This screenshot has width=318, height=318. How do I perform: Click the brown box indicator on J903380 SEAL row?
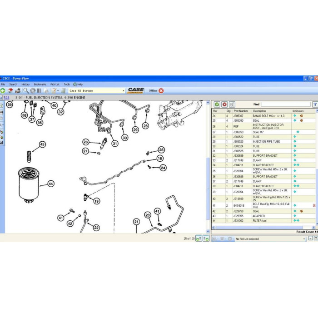tap(301, 120)
